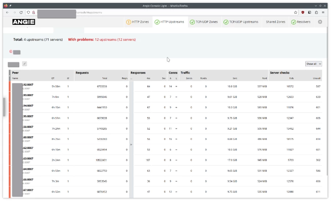Open the Firefox hamburger menu
This screenshot has width=331, height=201.
323,12
